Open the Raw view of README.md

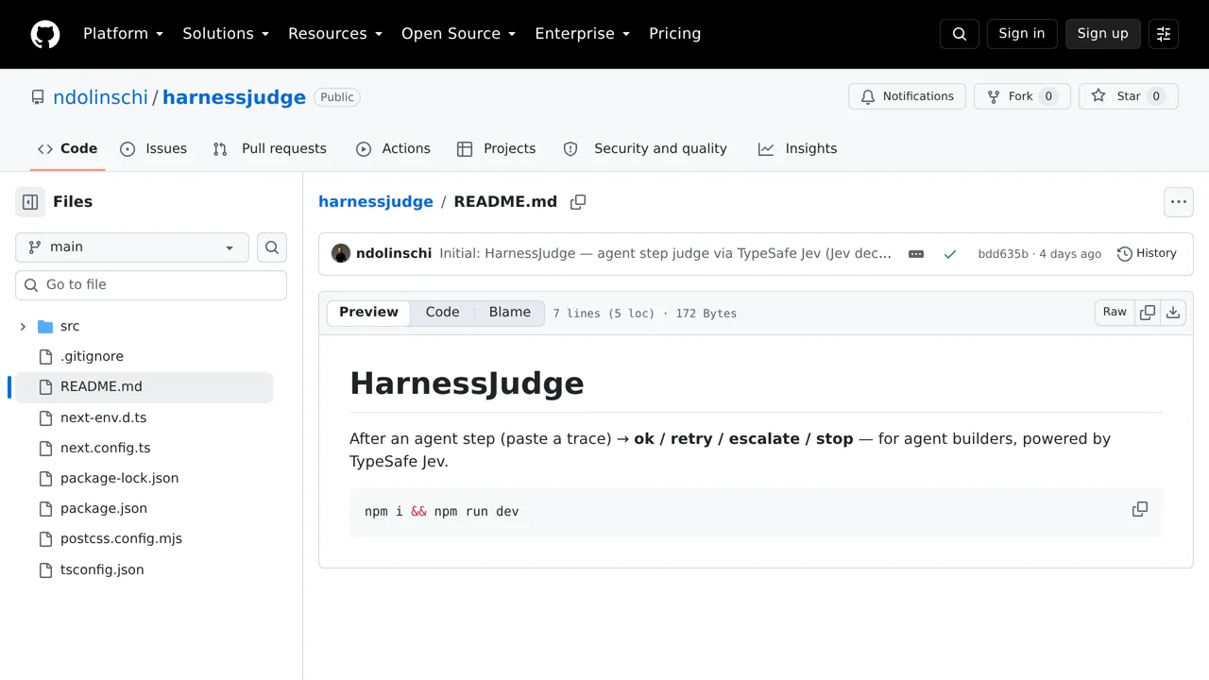tap(1115, 313)
